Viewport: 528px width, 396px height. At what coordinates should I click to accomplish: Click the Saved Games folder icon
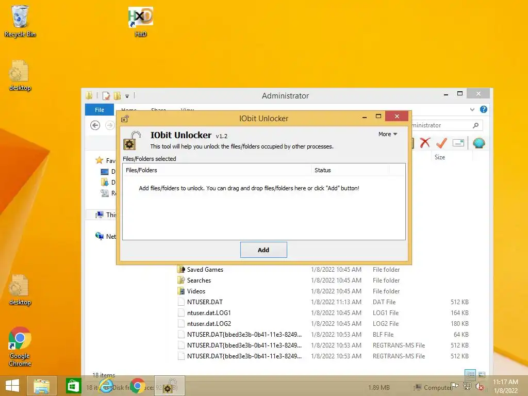181,269
